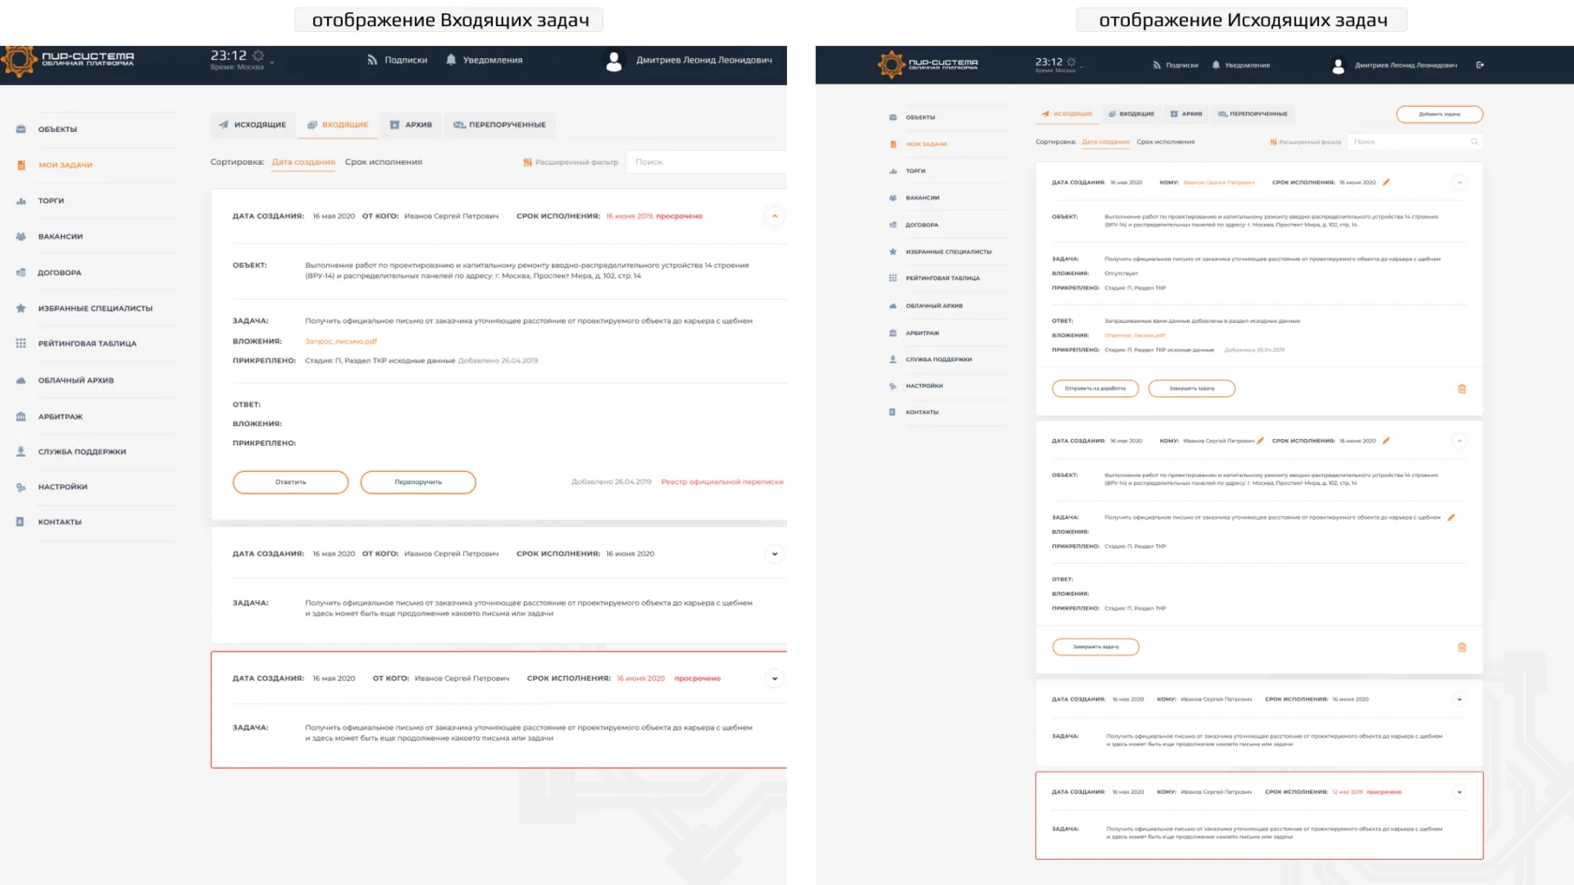Switch to Архив tab in incoming view
The image size is (1574, 885).
410,125
